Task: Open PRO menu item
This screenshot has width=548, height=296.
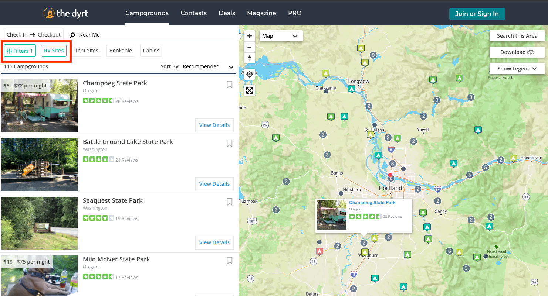Action: [295, 13]
